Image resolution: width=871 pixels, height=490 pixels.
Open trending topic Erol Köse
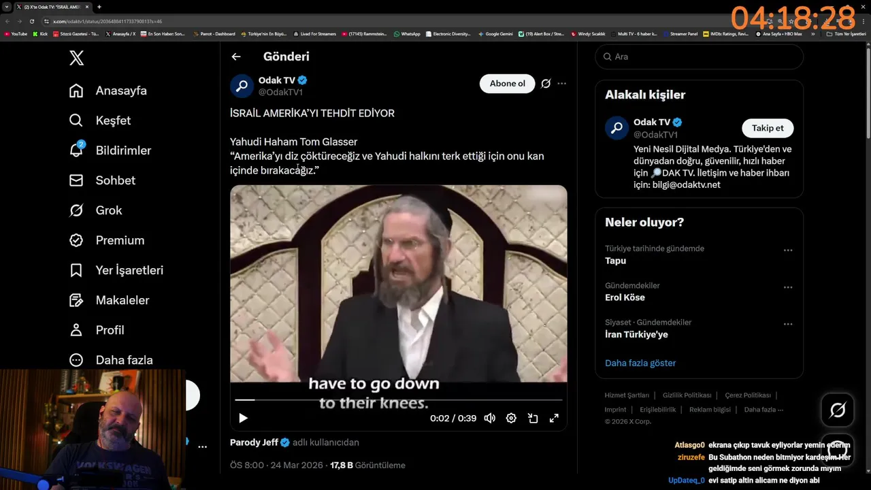[x=625, y=297]
